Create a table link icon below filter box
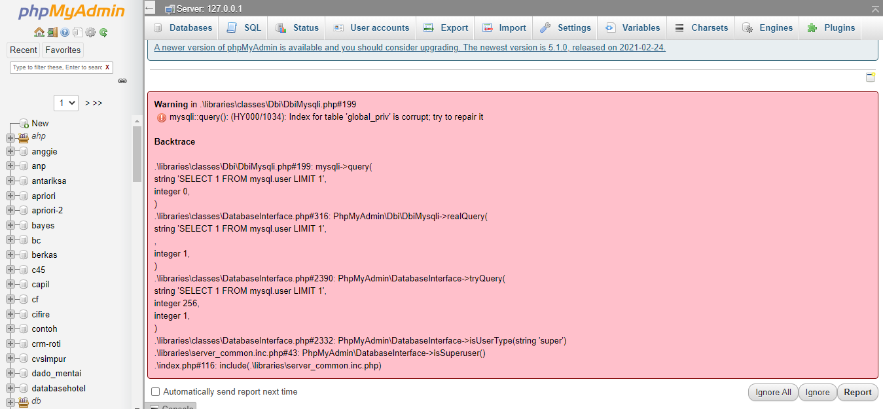 click(x=122, y=80)
